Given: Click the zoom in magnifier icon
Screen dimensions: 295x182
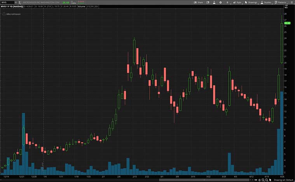Looking at the screenshot, I should click(263, 180).
